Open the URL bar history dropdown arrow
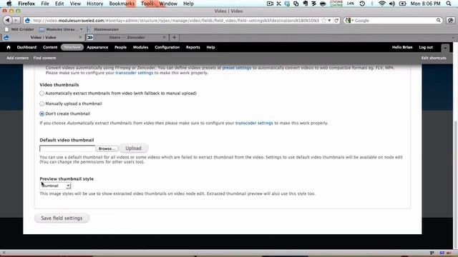 (x=329, y=21)
